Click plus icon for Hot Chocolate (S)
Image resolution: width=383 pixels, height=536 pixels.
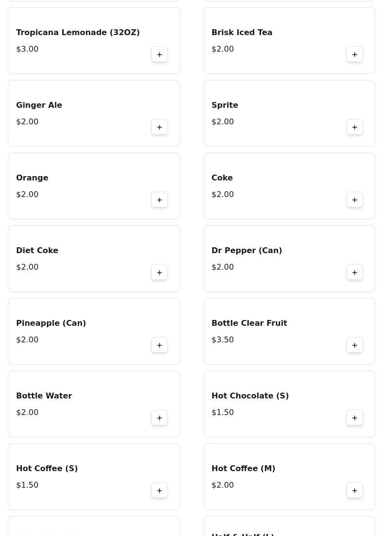pos(355,418)
